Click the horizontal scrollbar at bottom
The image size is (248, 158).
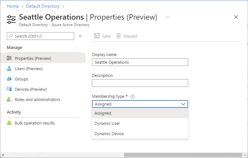pyautogui.click(x=183, y=155)
